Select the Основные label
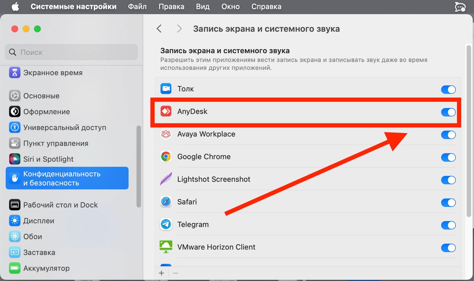The image size is (474, 281). point(41,96)
